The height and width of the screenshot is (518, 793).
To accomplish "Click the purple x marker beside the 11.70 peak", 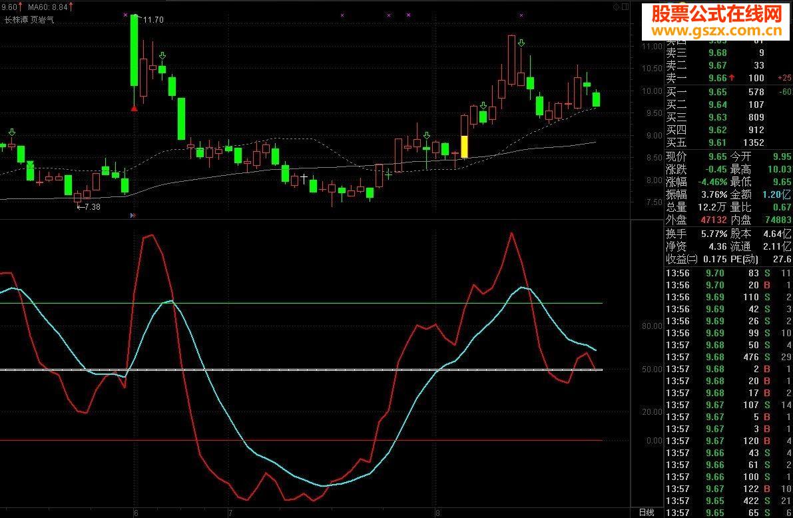I will click(x=125, y=15).
